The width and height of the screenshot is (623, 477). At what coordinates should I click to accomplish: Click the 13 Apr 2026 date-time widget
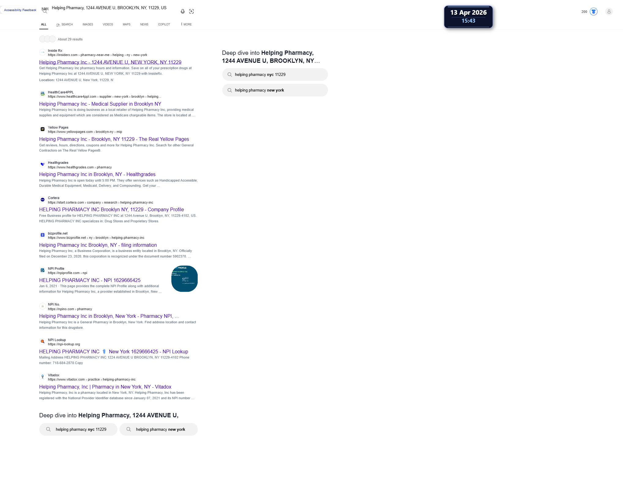pyautogui.click(x=468, y=17)
